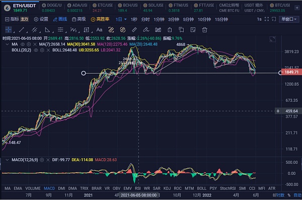Click the plus at 459.64 crosshair price
This screenshot has height=200, width=302.
point(278,111)
